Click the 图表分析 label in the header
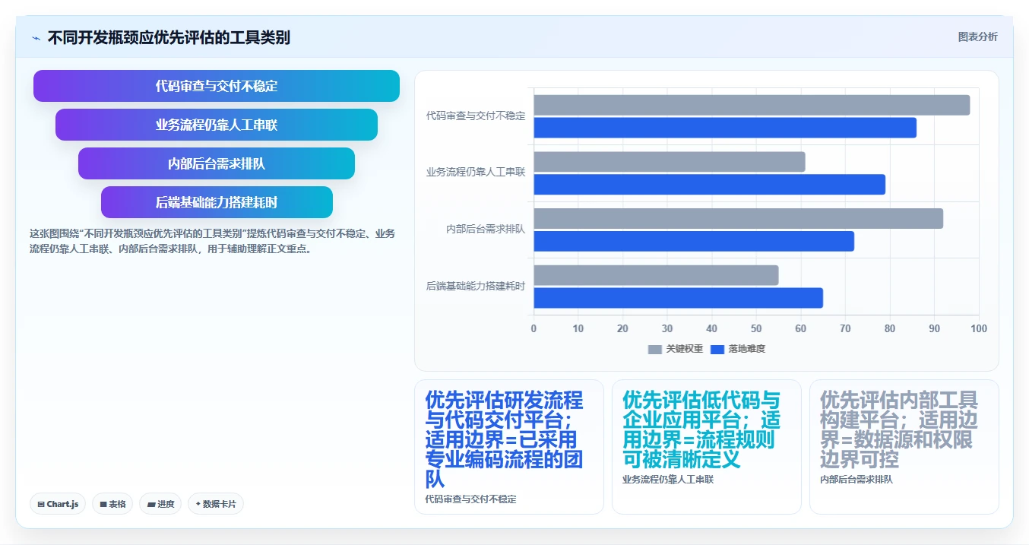Screen dimensions: 1029x545 977,36
